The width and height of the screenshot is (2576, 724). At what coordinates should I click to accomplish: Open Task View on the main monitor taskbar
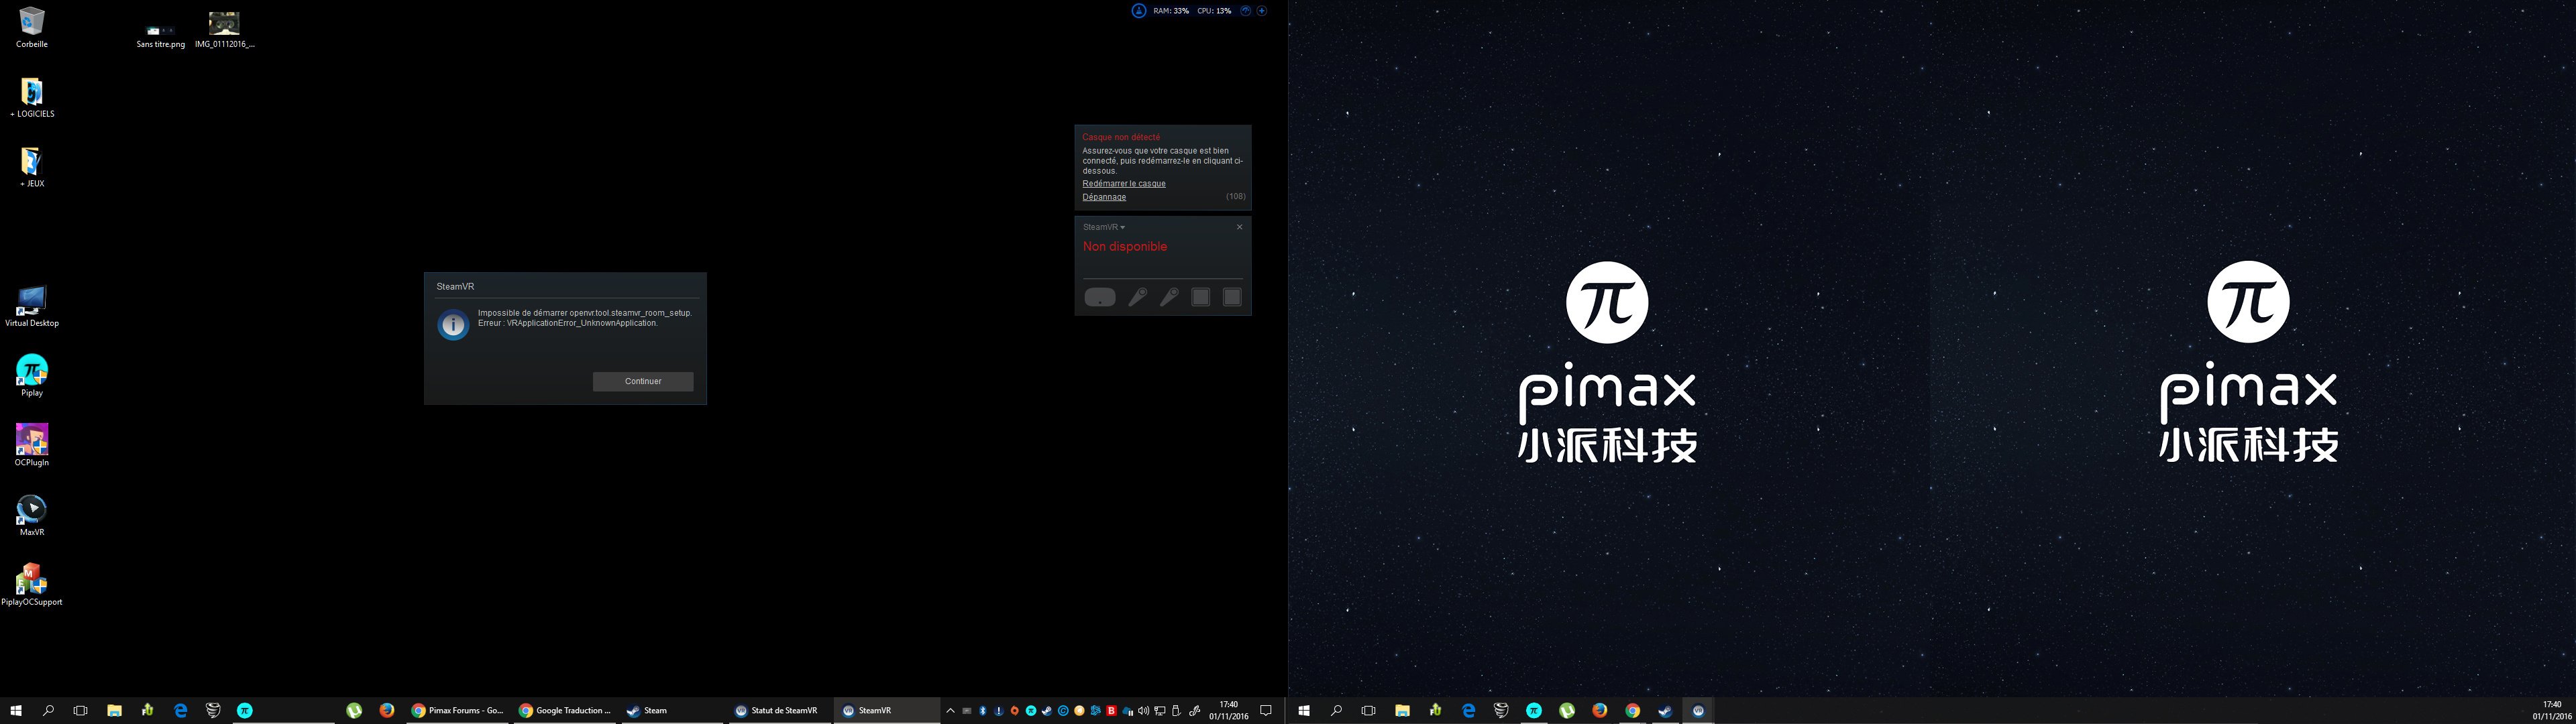point(81,711)
